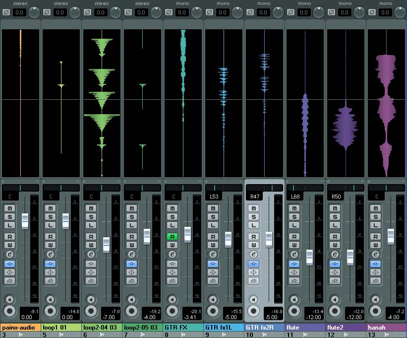Open the view options arrow above hanah's panner
Image resolution: width=407 pixels, height=338 pixels.
click(404, 182)
